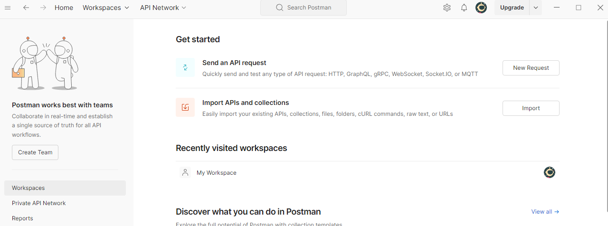This screenshot has width=608, height=226.
Task: Go forward with the right arrow
Action: point(43,8)
